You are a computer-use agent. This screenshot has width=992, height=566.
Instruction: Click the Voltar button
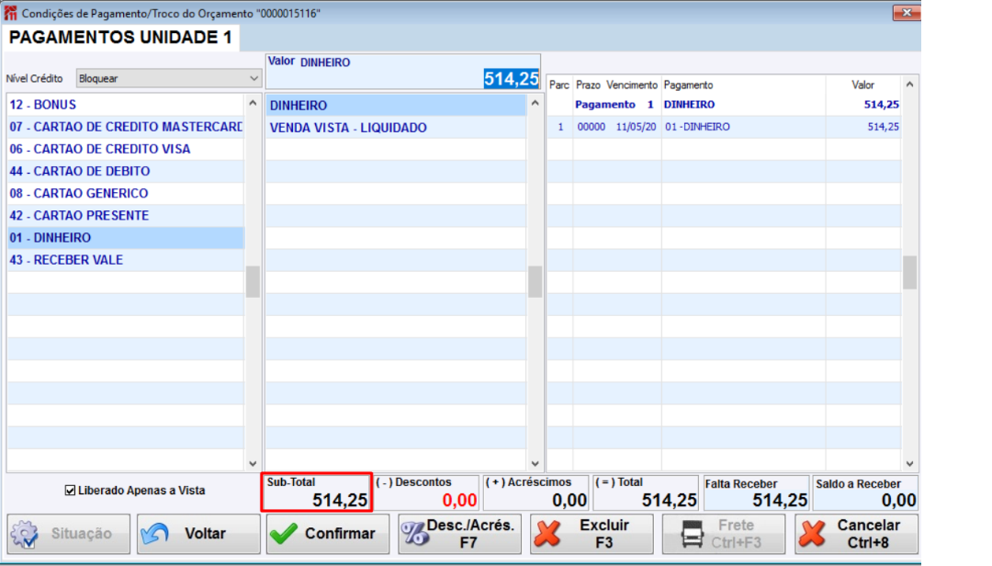tap(198, 534)
